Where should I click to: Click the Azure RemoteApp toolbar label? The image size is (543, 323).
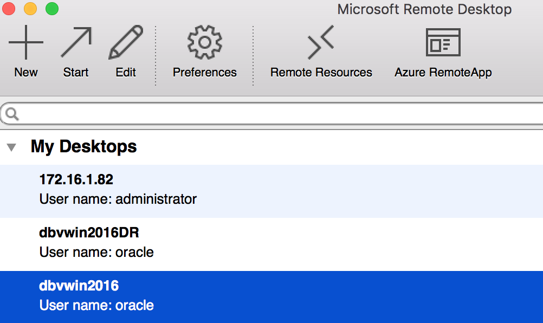pos(443,73)
